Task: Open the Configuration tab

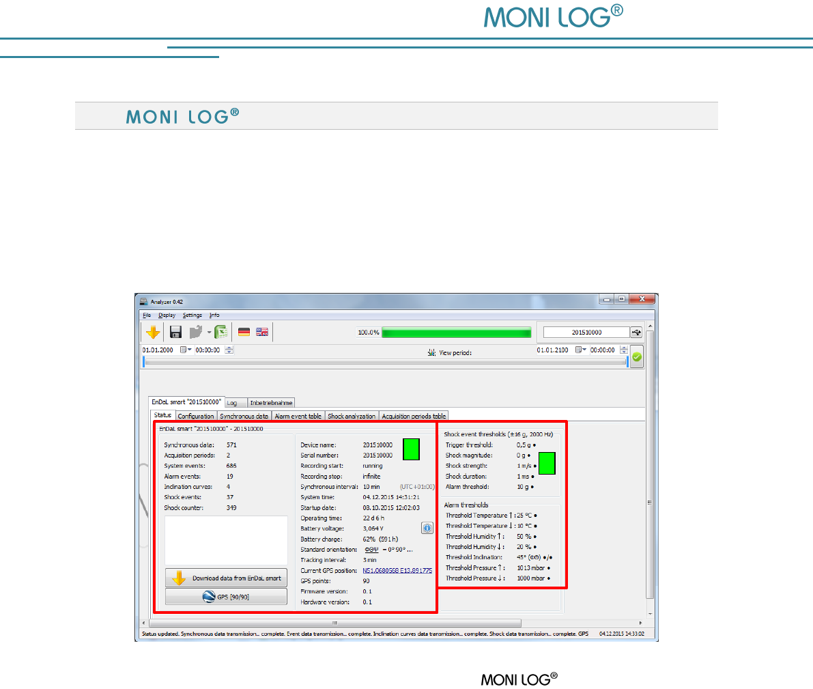Action: (195, 416)
